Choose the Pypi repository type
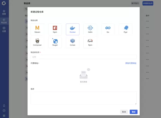The width and height of the screenshot is (161, 118). tap(125, 29)
